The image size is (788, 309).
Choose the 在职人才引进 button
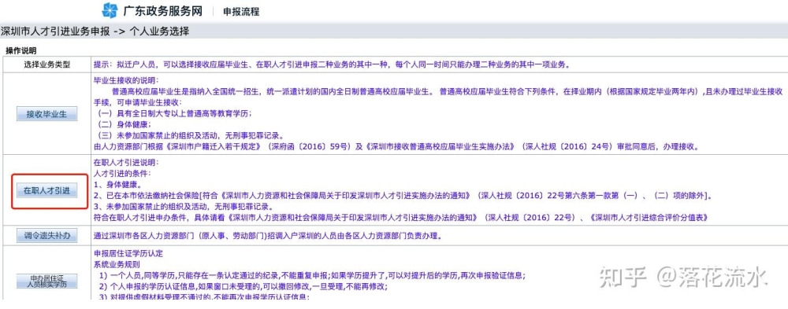click(46, 190)
